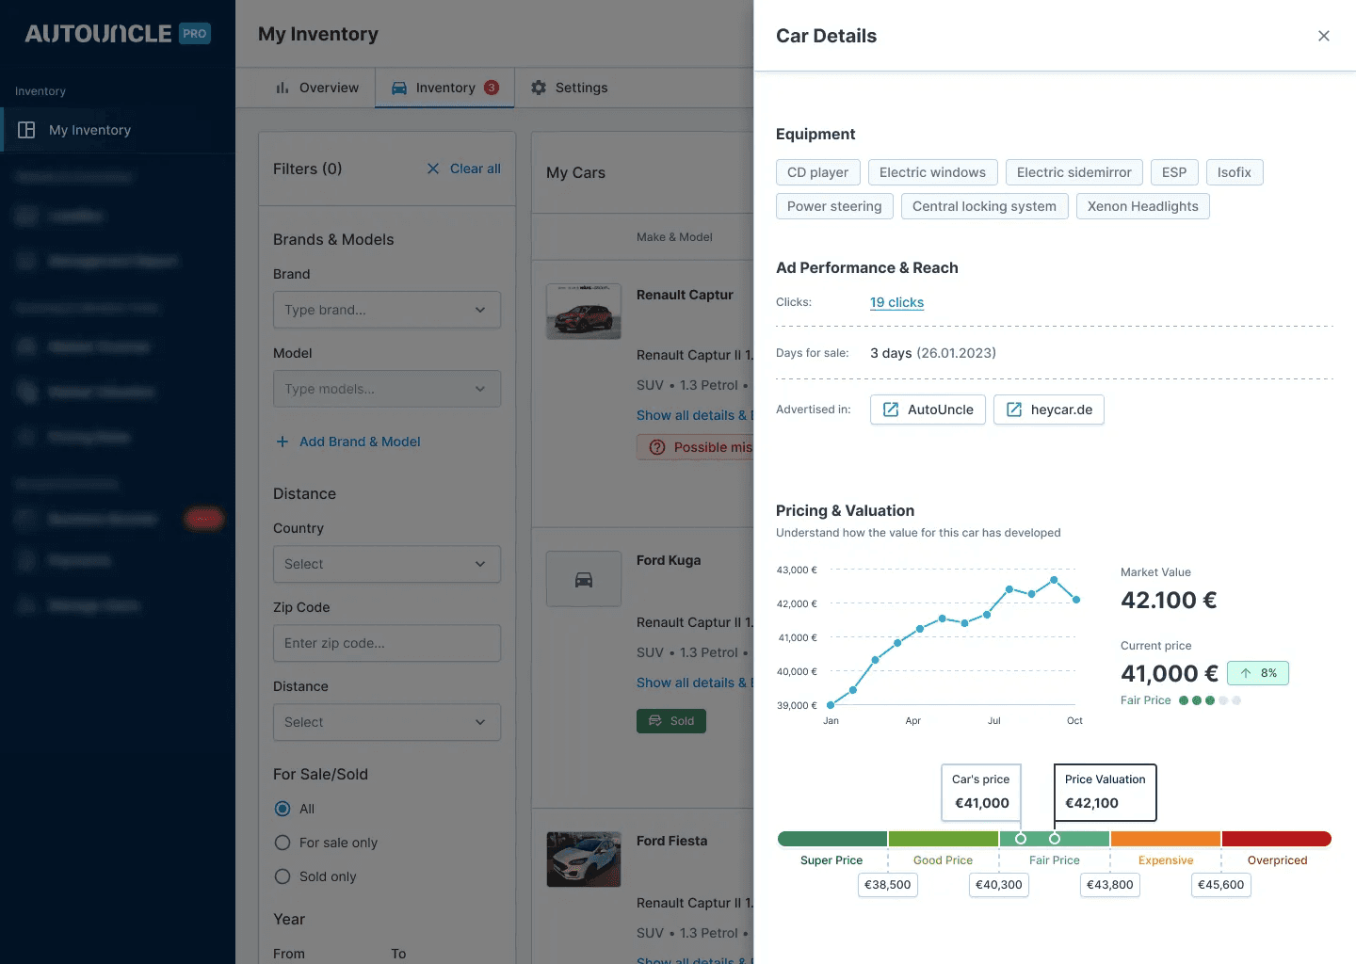
Task: Click Show all details under Ford Kuga
Action: (695, 683)
